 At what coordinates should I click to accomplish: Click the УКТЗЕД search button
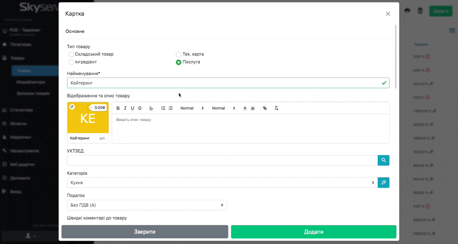(x=383, y=160)
